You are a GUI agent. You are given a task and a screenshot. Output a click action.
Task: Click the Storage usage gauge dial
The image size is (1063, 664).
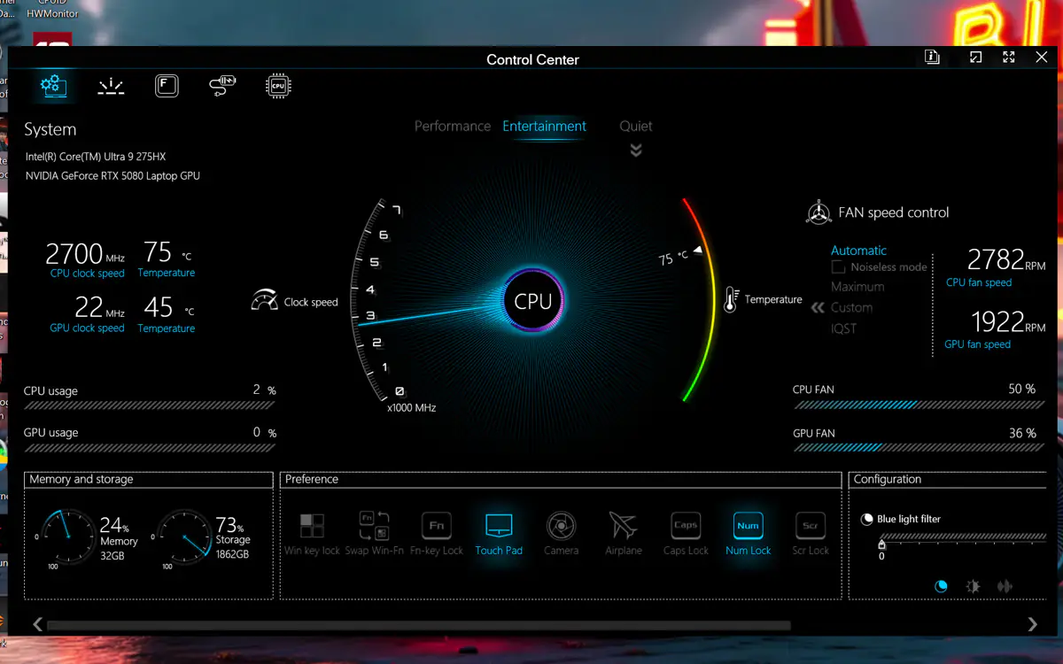[183, 537]
